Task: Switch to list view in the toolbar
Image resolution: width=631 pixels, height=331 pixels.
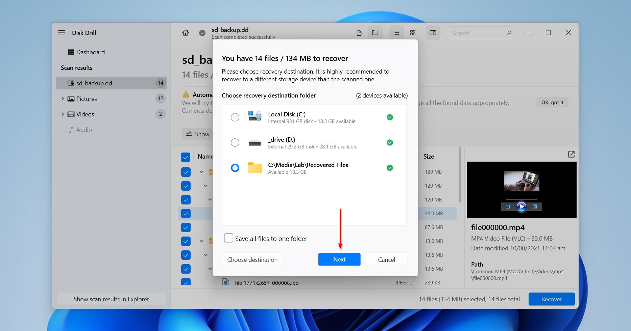Action: [396, 32]
